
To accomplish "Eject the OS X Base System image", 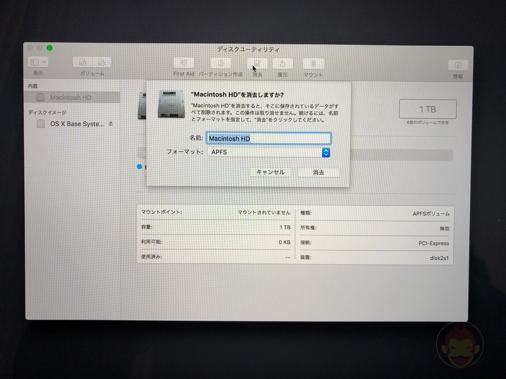I will click(111, 123).
